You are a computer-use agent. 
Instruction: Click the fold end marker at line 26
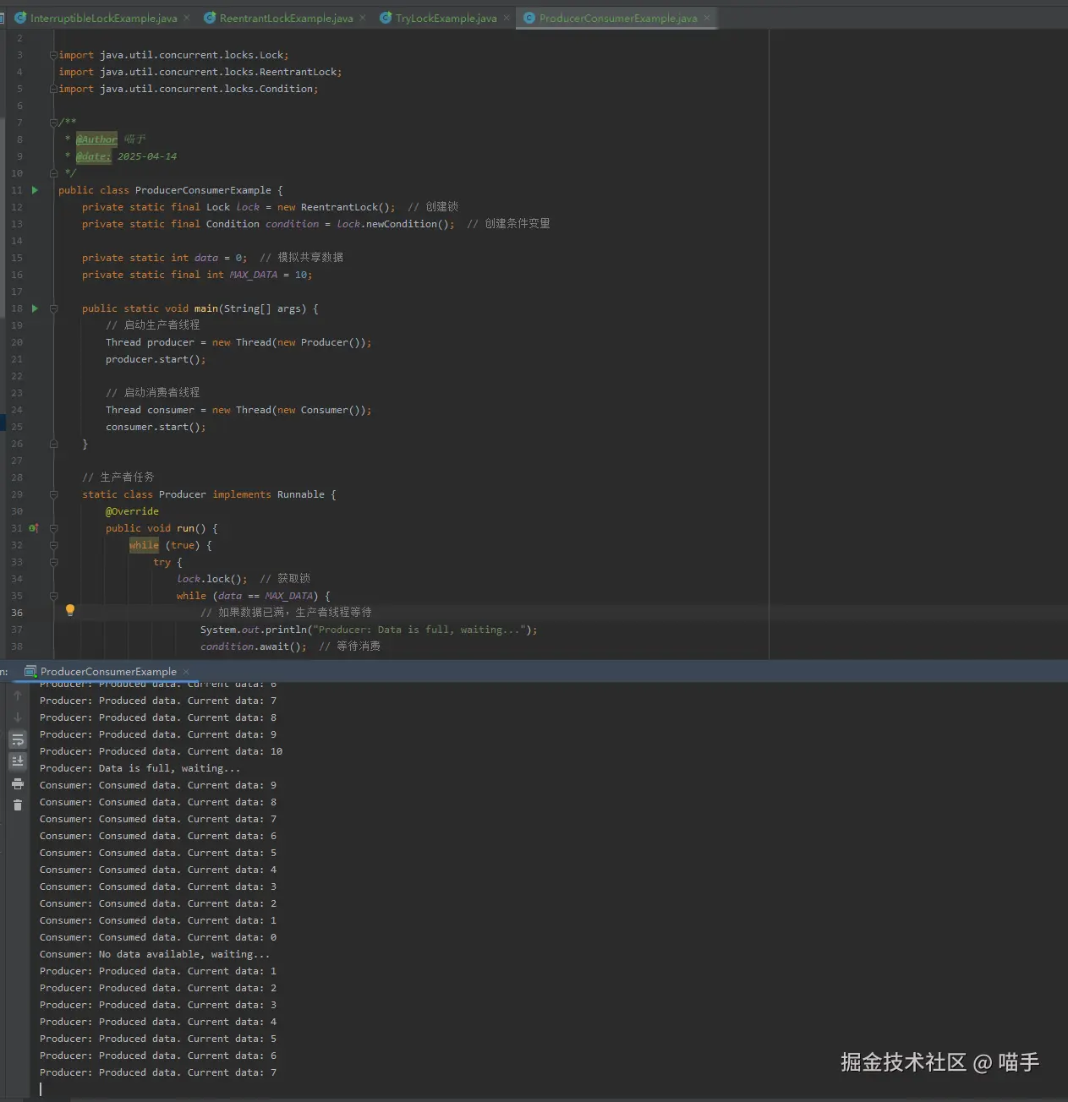point(53,444)
